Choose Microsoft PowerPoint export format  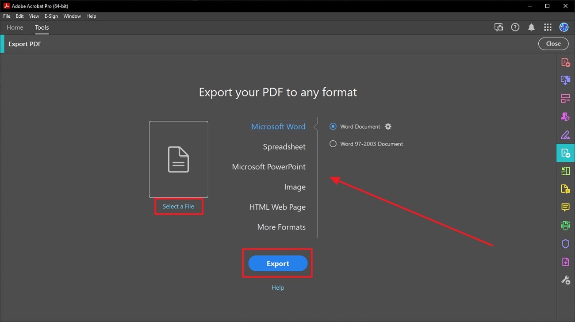pos(269,167)
